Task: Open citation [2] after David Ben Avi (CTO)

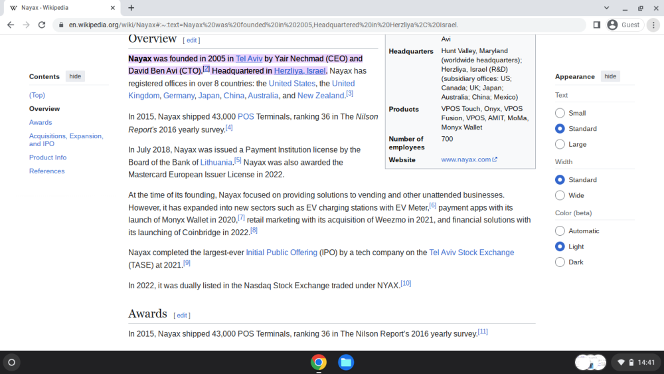Action: (207, 68)
